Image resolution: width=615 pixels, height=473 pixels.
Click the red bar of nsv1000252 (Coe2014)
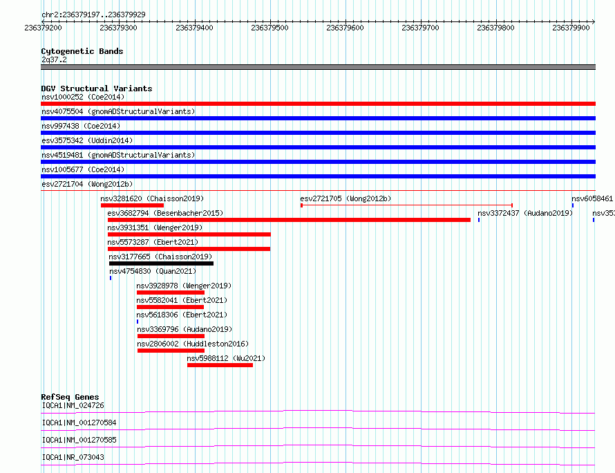tap(318, 104)
